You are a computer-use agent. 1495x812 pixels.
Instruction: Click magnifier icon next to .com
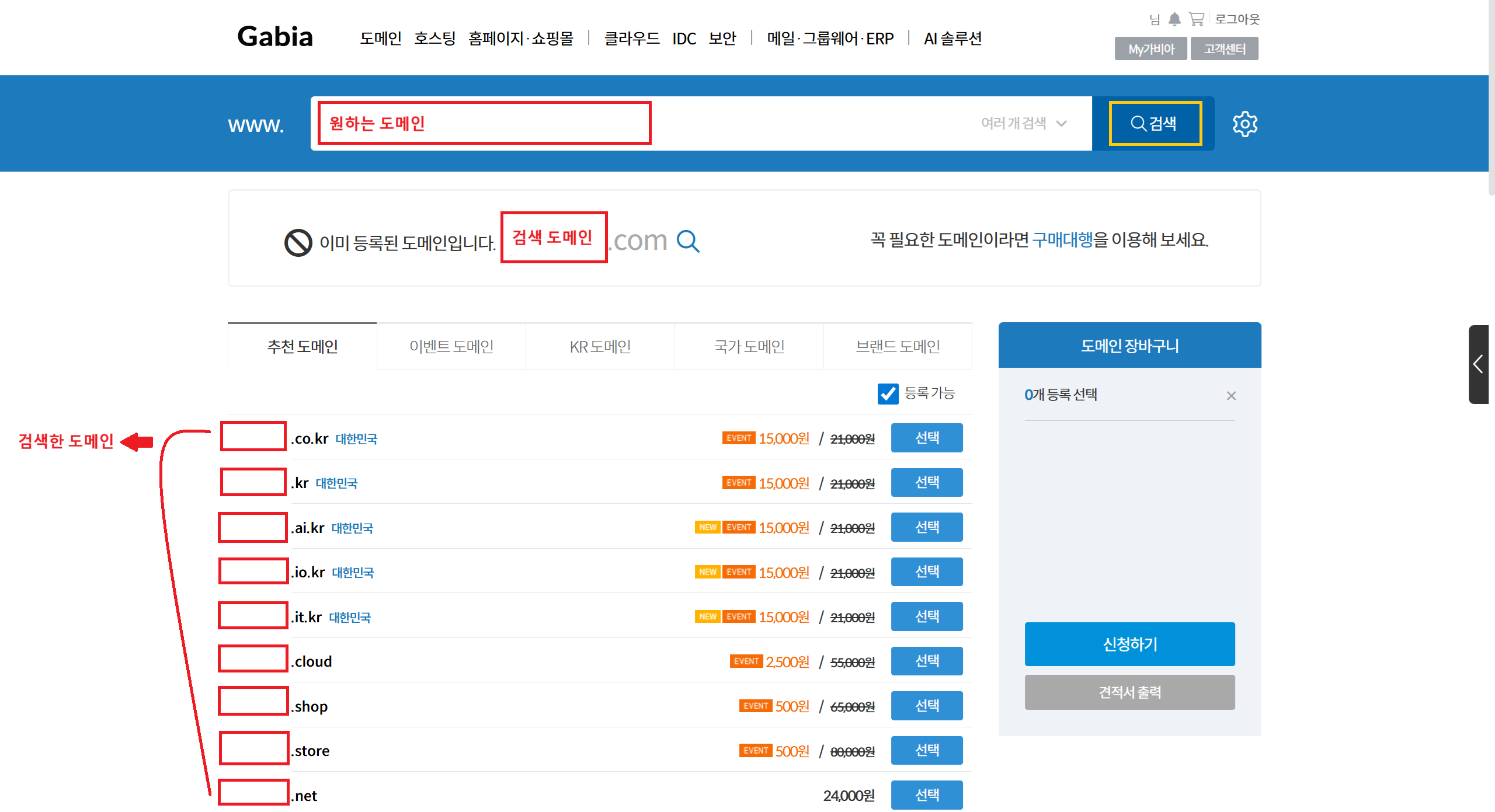pyautogui.click(x=688, y=241)
